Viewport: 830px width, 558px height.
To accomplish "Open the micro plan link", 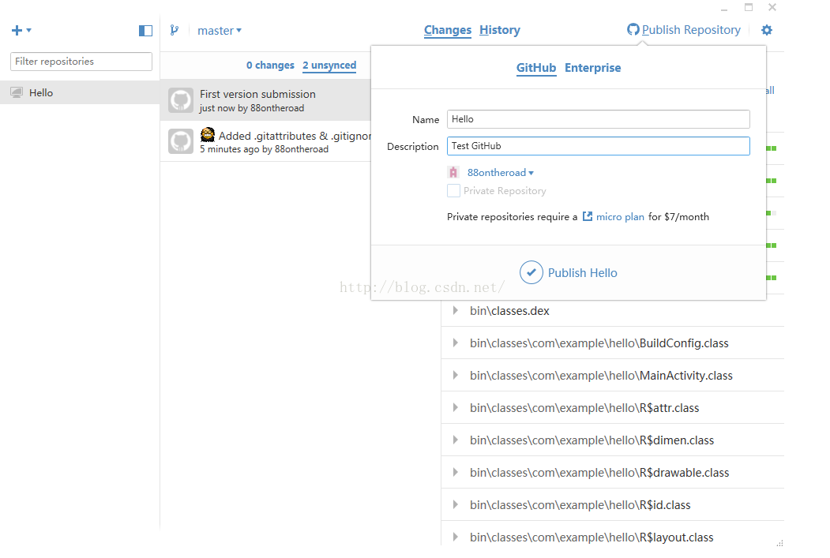I will pos(620,216).
